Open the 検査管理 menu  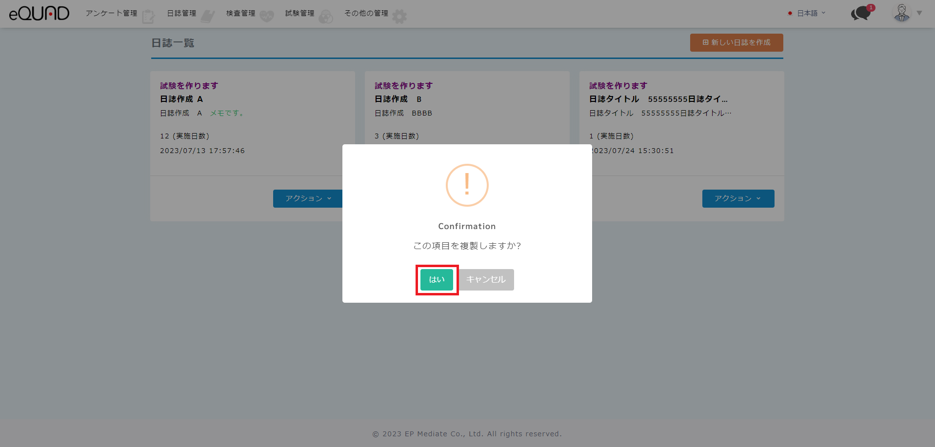[x=240, y=13]
